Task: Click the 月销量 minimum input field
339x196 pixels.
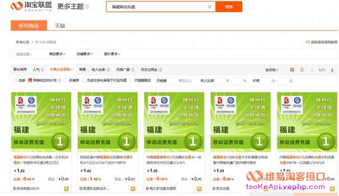Action: pyautogui.click(x=172, y=81)
